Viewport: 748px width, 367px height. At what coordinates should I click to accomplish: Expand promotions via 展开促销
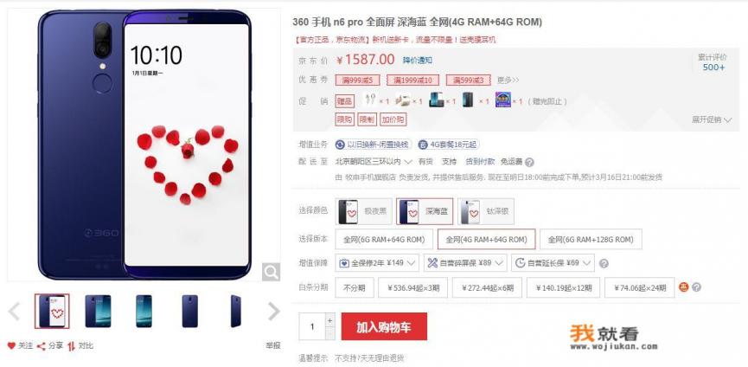tap(712, 119)
